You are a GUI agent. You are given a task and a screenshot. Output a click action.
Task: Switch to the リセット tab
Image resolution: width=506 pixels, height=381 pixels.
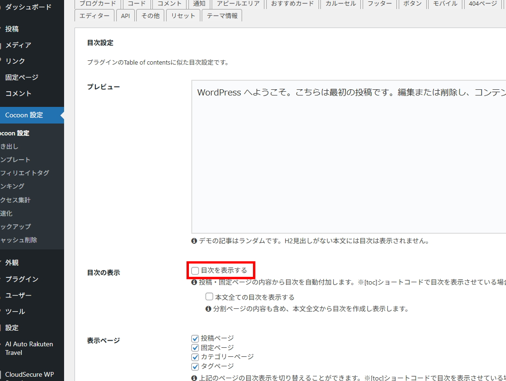pos(183,16)
